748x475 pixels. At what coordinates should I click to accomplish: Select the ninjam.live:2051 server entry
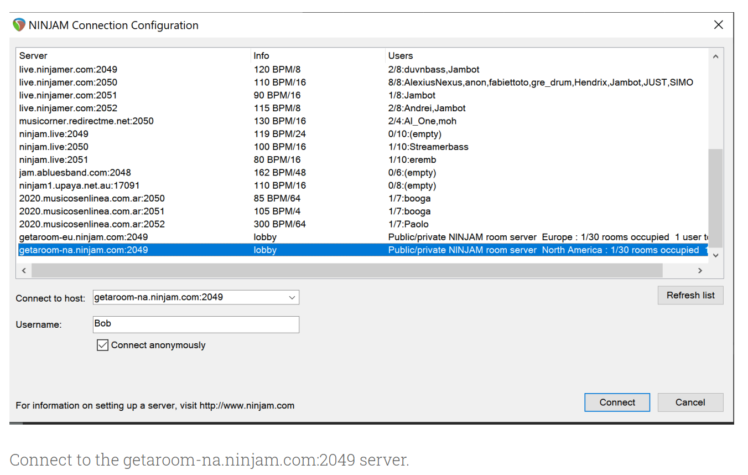54,160
